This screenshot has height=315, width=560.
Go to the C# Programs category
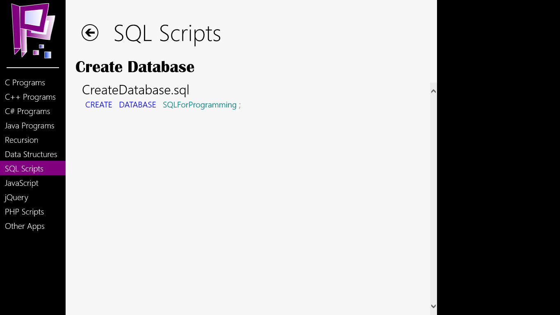(27, 112)
